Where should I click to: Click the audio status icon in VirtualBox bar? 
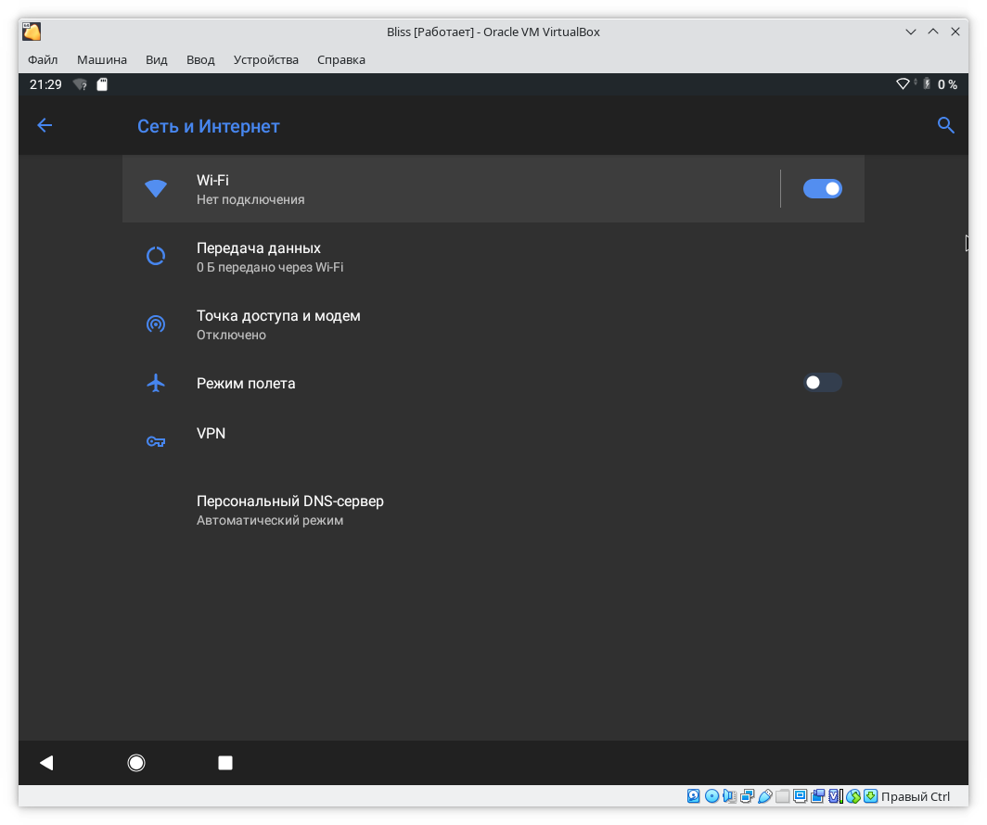pos(729,796)
